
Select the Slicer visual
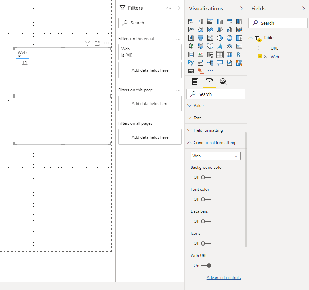(x=210, y=54)
